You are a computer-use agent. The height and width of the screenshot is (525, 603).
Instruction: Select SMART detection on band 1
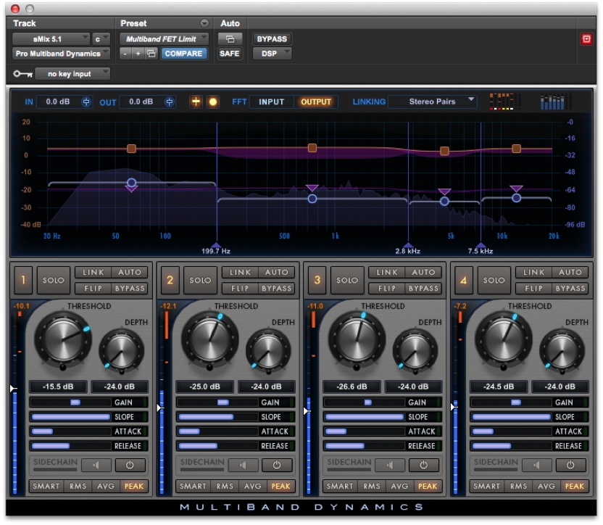(x=46, y=486)
